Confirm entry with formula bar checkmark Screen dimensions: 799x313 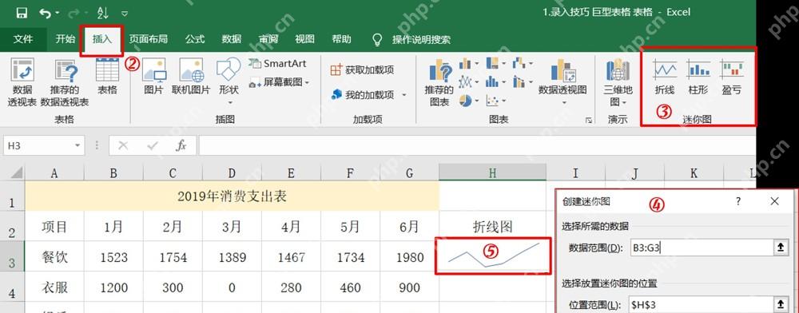(x=153, y=146)
